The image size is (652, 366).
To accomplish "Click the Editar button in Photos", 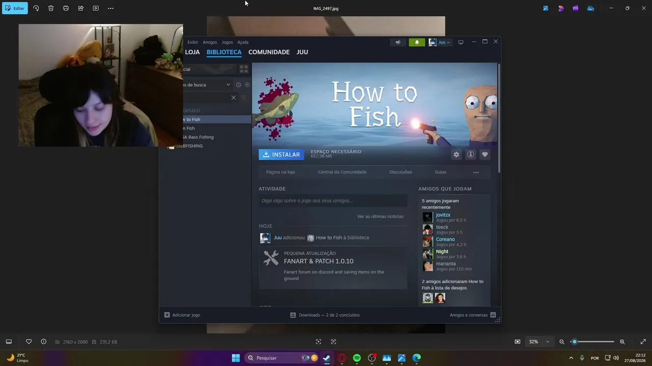I will tap(15, 8).
